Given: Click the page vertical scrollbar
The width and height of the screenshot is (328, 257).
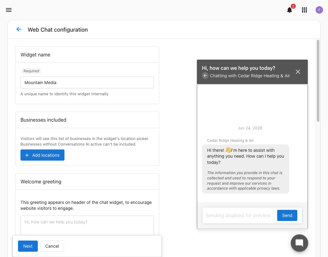Looking at the screenshot, I should pos(318,81).
